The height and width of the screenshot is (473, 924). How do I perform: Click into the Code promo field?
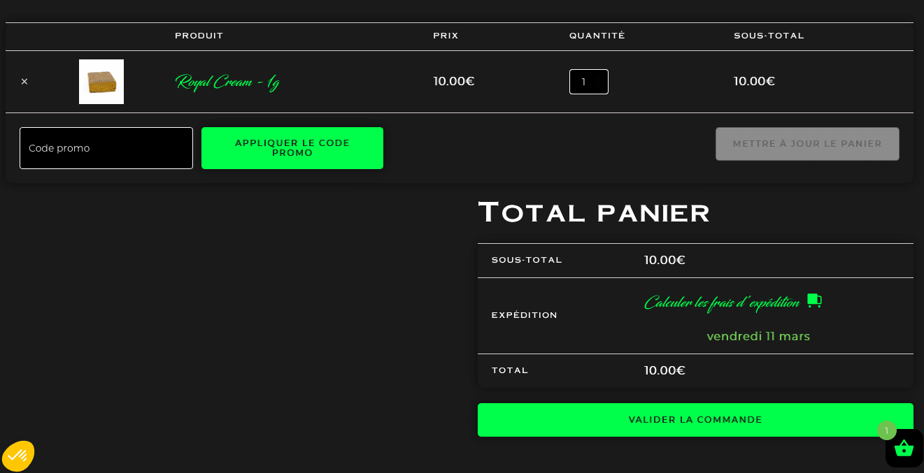(x=106, y=148)
